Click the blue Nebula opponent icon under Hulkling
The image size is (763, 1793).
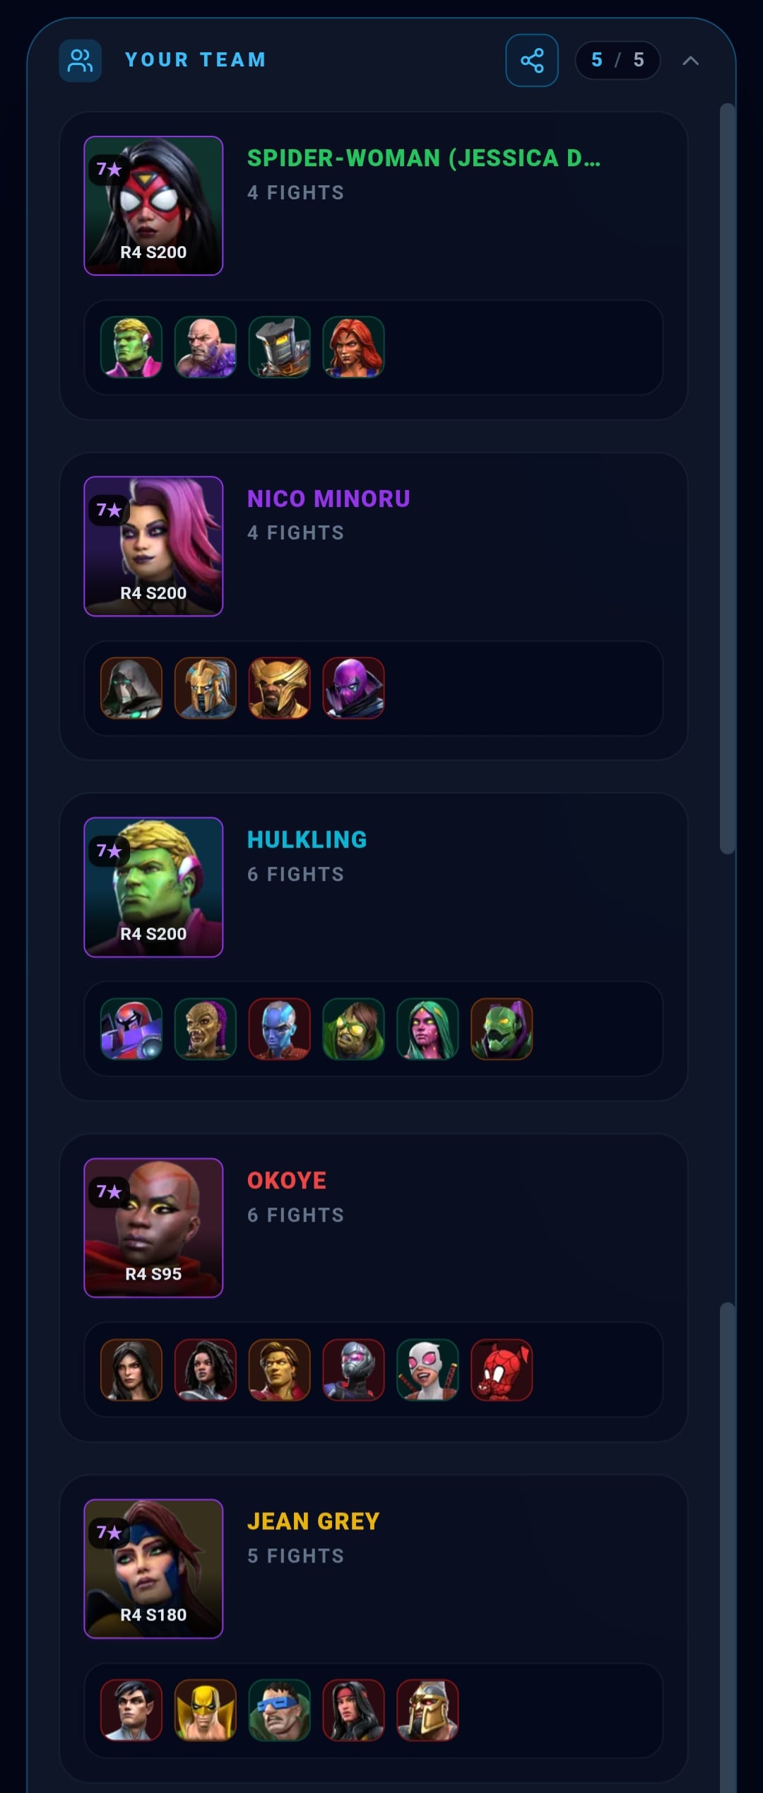(280, 1029)
